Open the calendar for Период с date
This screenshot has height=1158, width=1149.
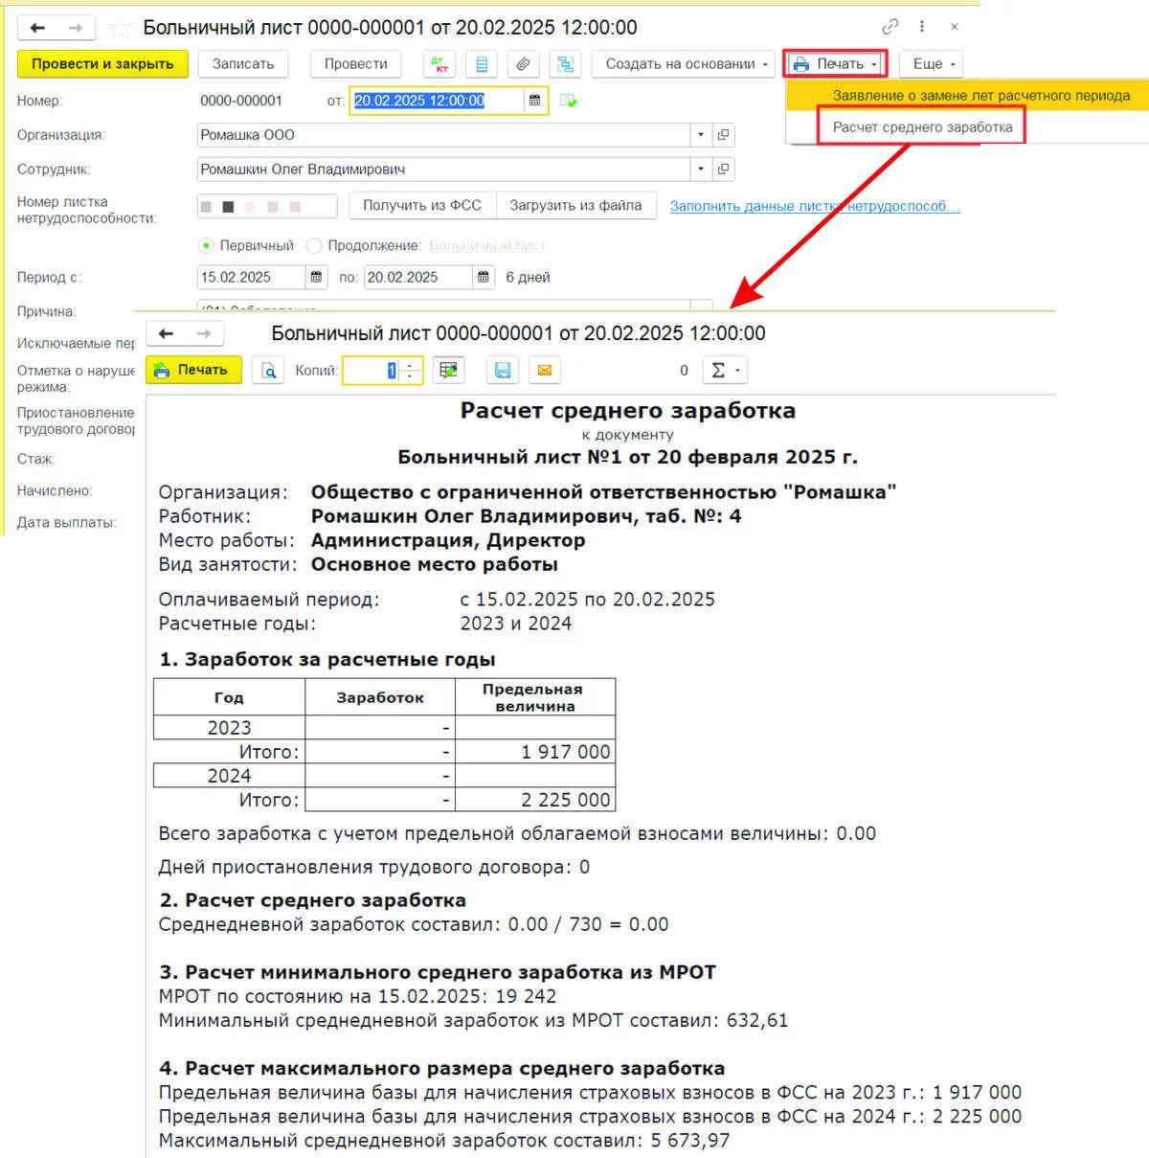coord(316,277)
